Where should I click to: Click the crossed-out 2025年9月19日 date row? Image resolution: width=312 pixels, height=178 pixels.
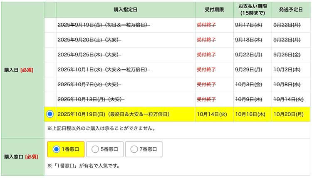(x=104, y=25)
